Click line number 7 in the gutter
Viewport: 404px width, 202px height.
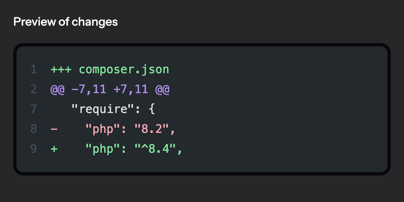[34, 109]
